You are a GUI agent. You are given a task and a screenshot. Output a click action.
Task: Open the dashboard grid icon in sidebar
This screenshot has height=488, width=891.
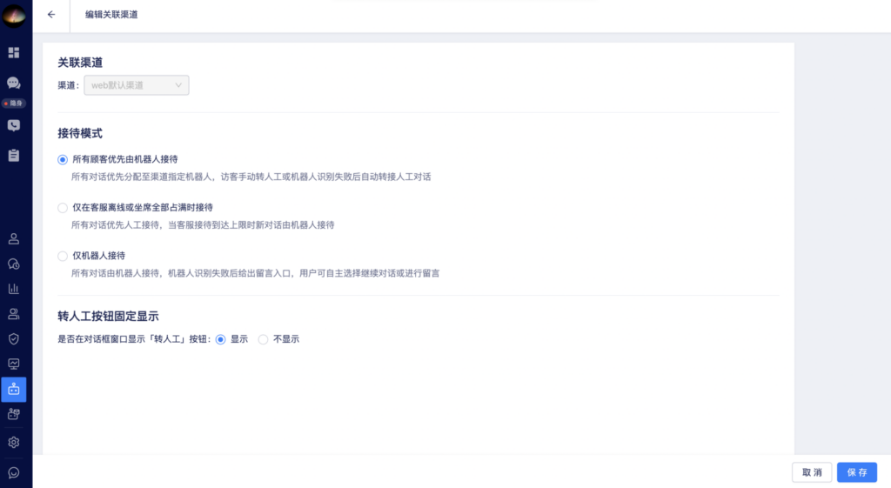tap(14, 53)
